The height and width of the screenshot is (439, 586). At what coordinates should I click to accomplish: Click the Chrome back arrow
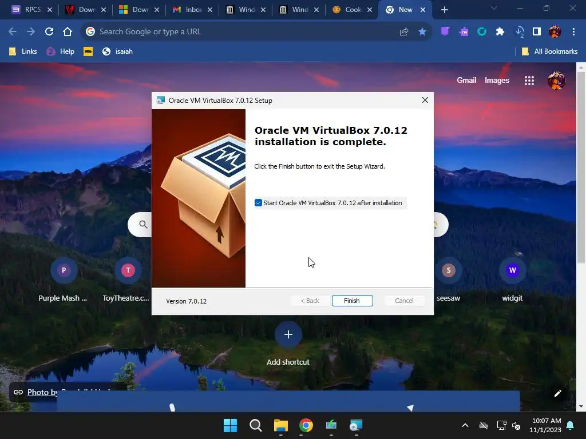(13, 32)
